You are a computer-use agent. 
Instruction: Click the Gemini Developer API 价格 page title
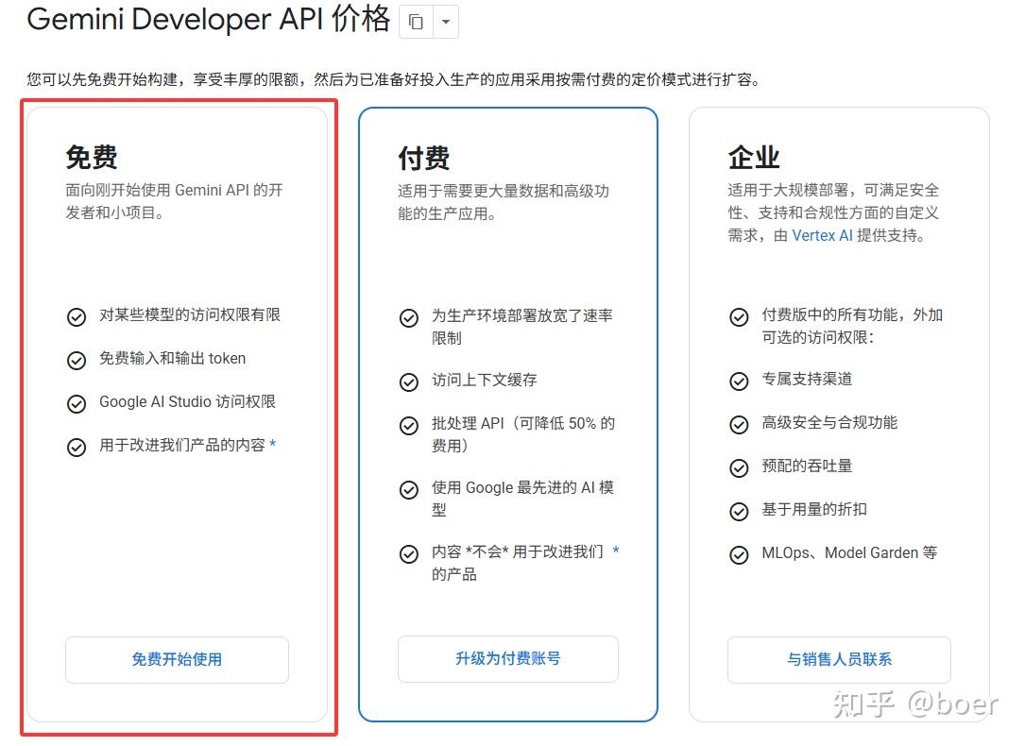[x=209, y=19]
